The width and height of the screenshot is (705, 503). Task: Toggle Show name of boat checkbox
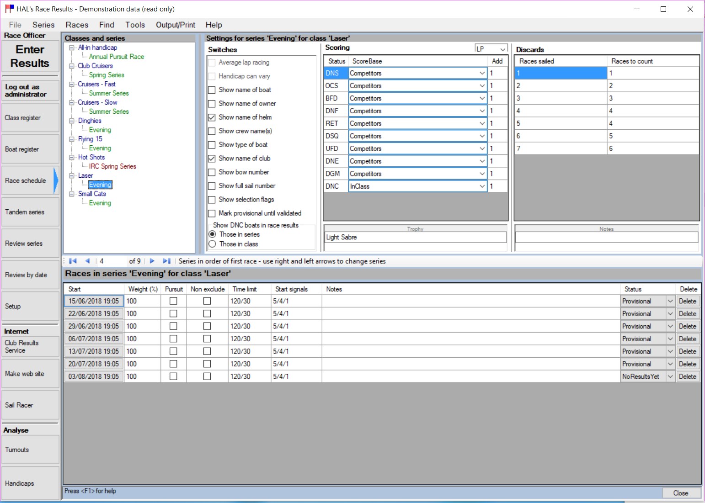(212, 90)
